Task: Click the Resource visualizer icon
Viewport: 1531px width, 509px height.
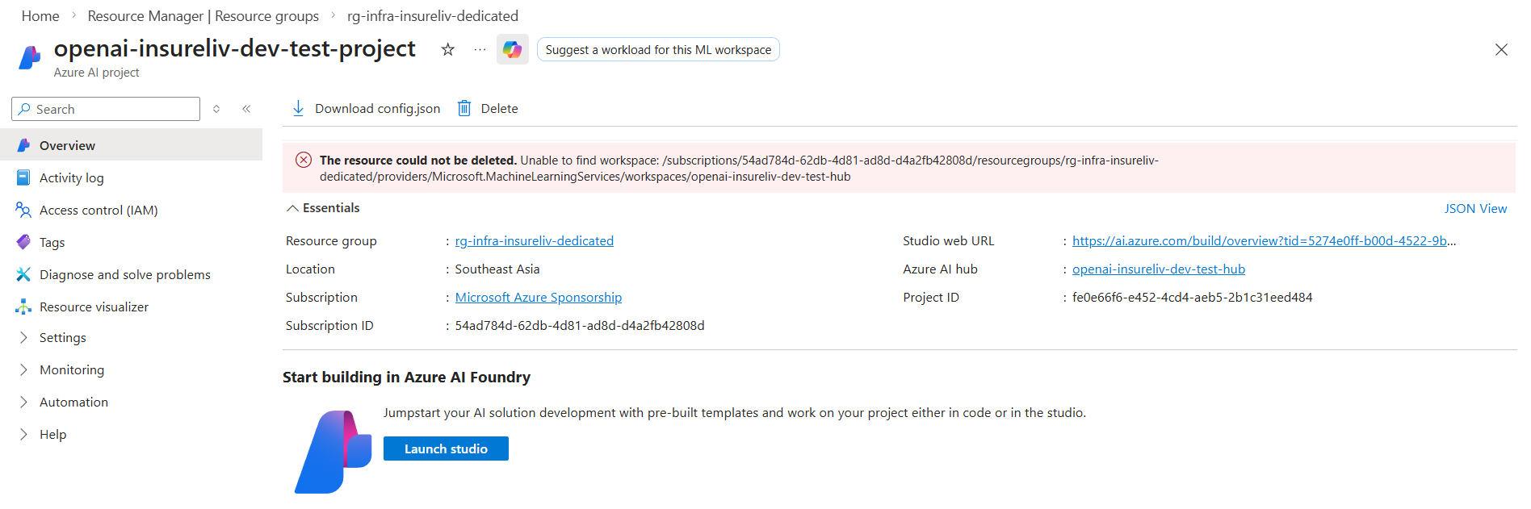Action: click(23, 307)
